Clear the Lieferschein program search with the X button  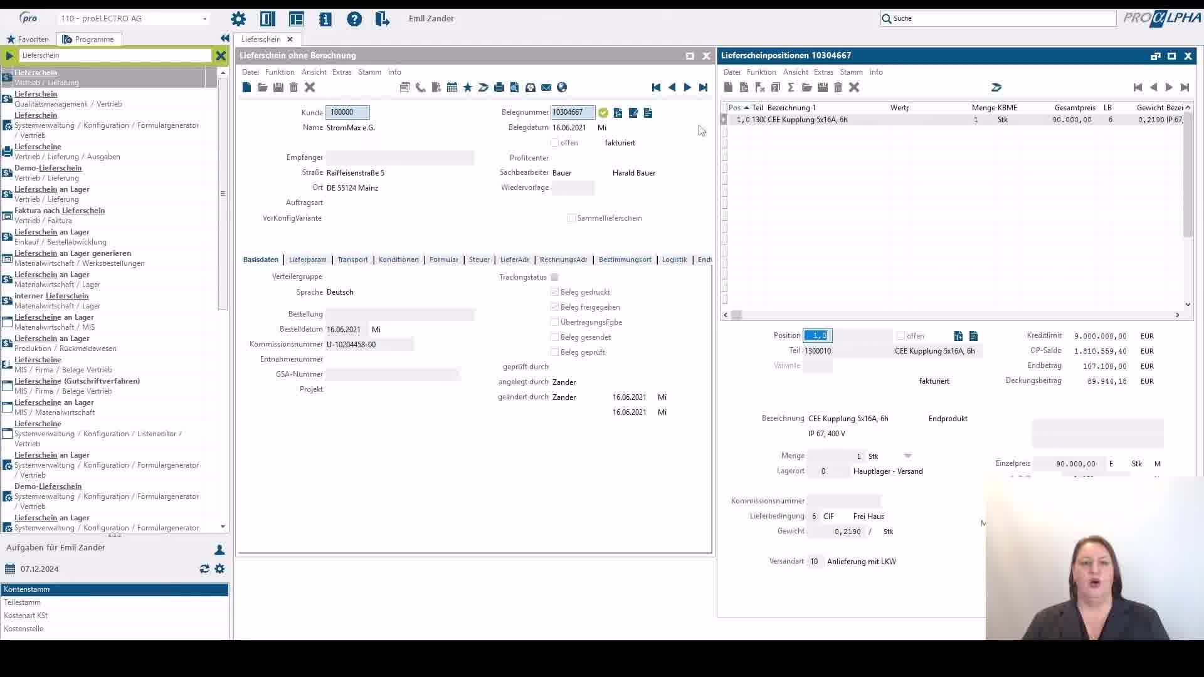pos(221,55)
